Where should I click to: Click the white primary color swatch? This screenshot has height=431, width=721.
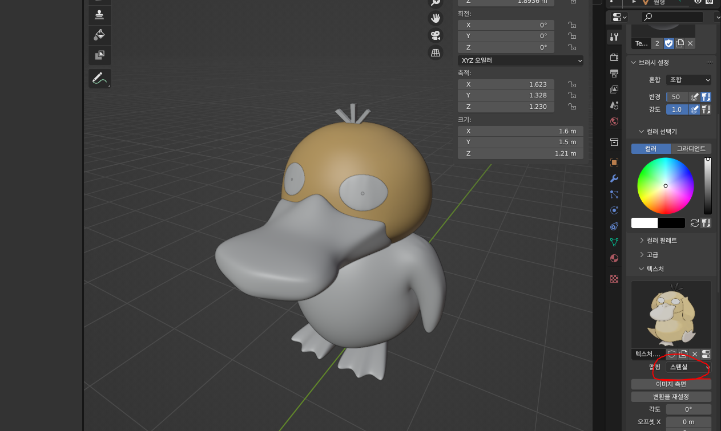coord(645,223)
